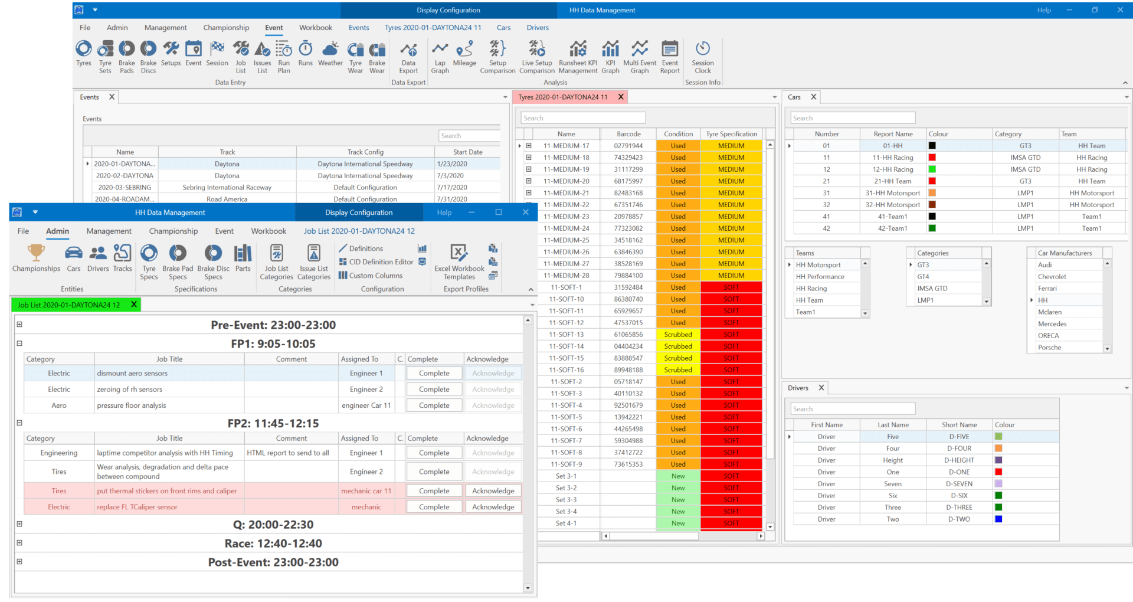Open the Workbook tab in main window
1133x602 pixels.
point(316,28)
